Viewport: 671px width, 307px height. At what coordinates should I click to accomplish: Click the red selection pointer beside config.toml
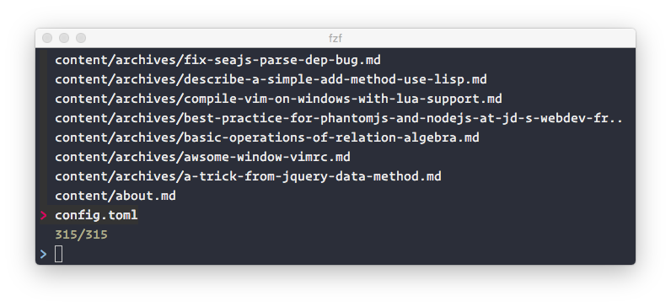(43, 215)
